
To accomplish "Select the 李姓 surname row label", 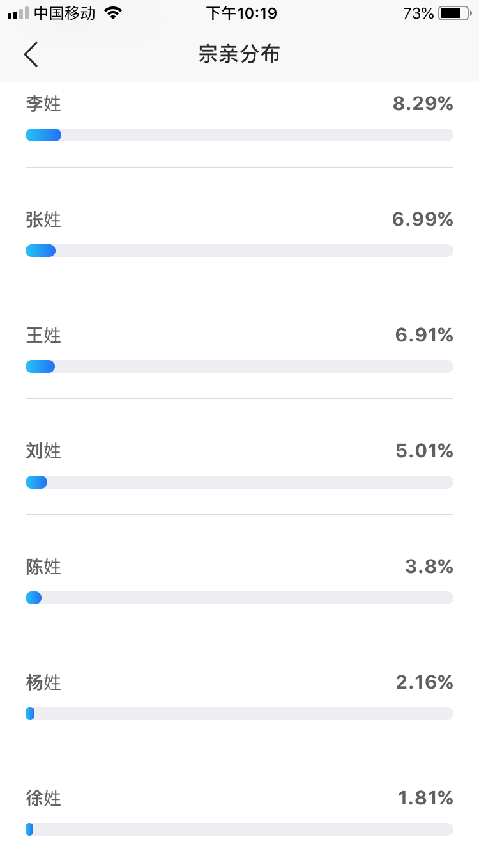I will [x=43, y=104].
